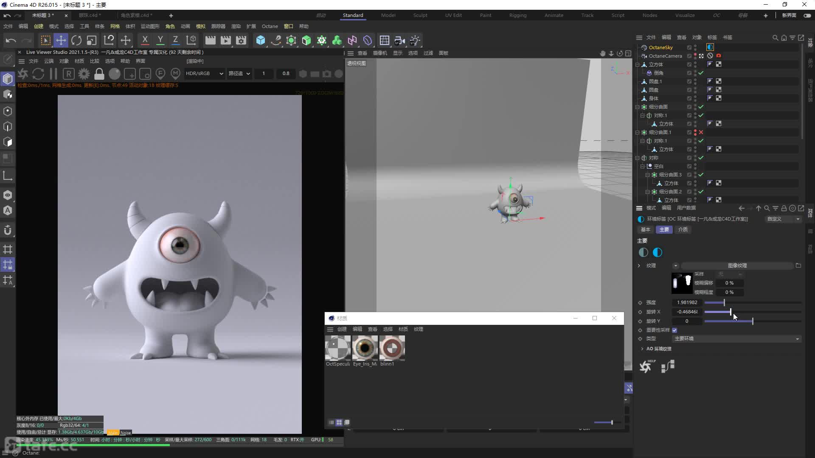The height and width of the screenshot is (458, 815).
Task: Click the plus to add new document tab
Action: [171, 16]
